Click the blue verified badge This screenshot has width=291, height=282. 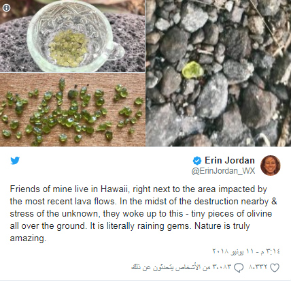tap(197, 161)
